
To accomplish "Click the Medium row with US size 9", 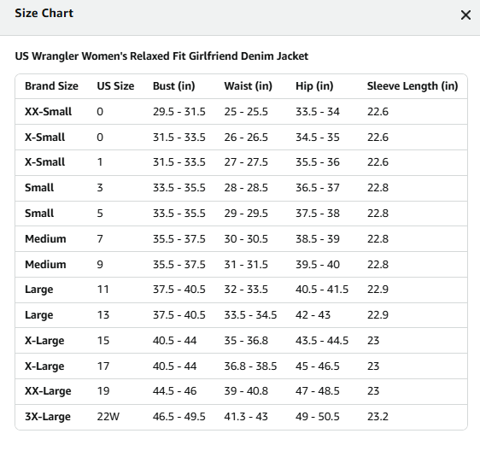I will [241, 265].
